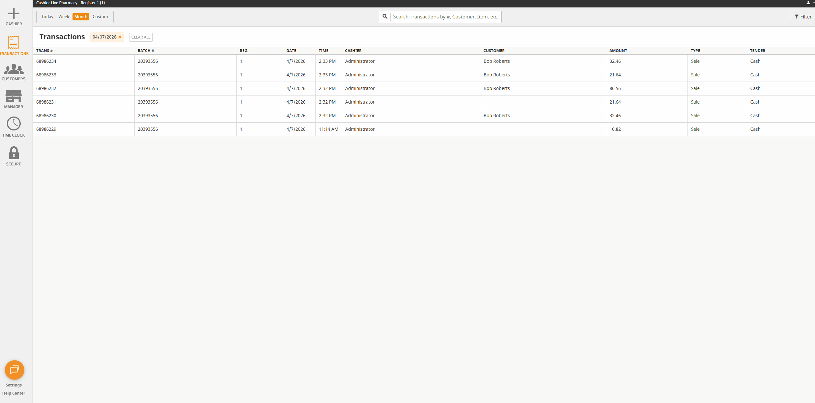Image resolution: width=815 pixels, height=403 pixels.
Task: Open the user account menu
Action: [x=808, y=3]
